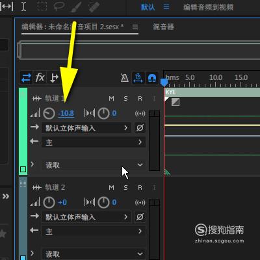Edit the 轨道 1 pan value 0
The image size is (260, 260).
click(x=114, y=113)
